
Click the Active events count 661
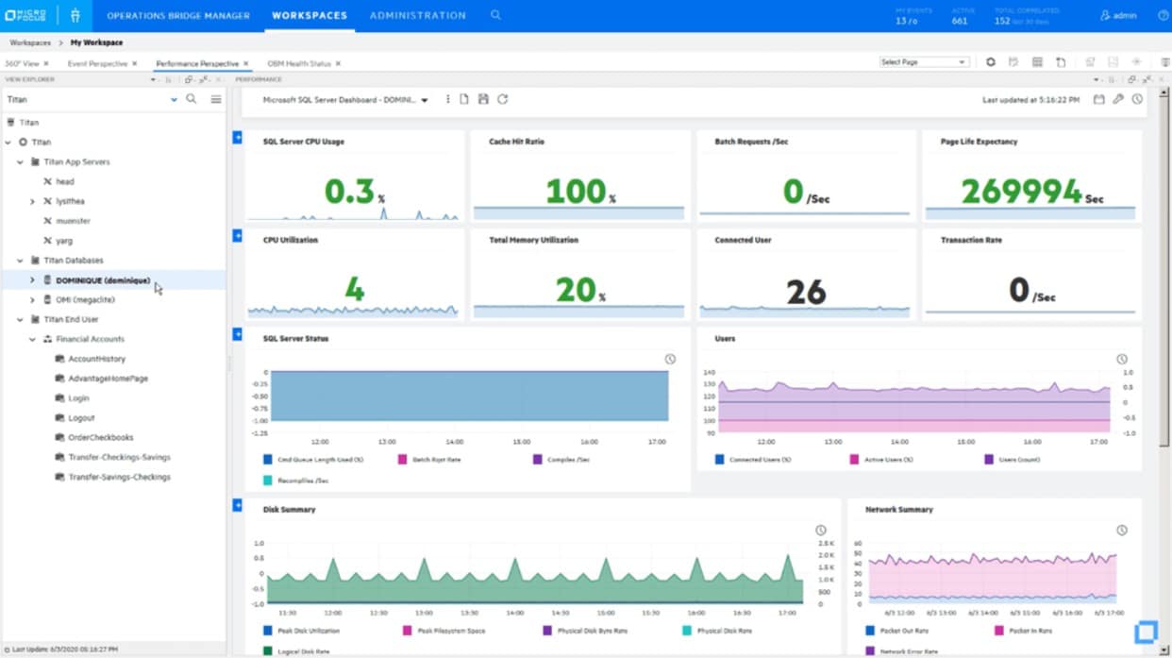960,21
